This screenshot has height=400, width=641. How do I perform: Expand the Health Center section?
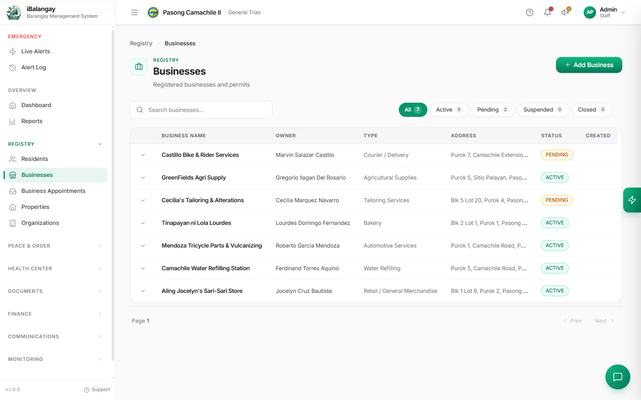pyautogui.click(x=55, y=268)
